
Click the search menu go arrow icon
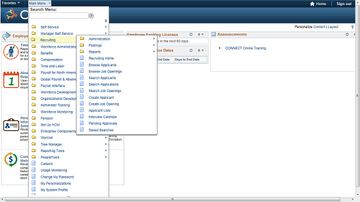tap(91, 16)
